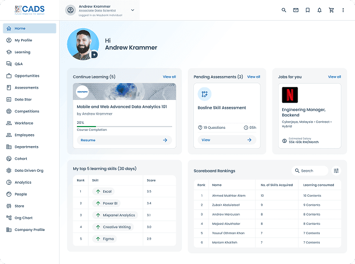355x264 pixels.
Task: Go to Data Star in sidebar
Action: [x=23, y=99]
